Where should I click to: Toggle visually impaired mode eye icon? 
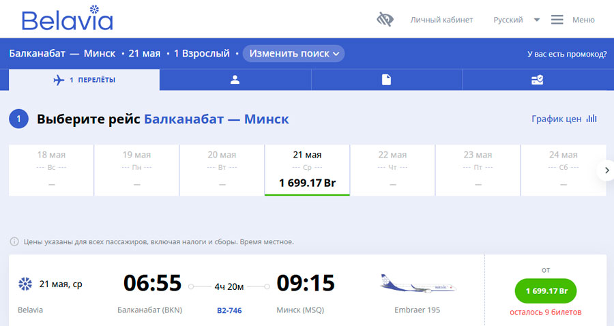(385, 19)
